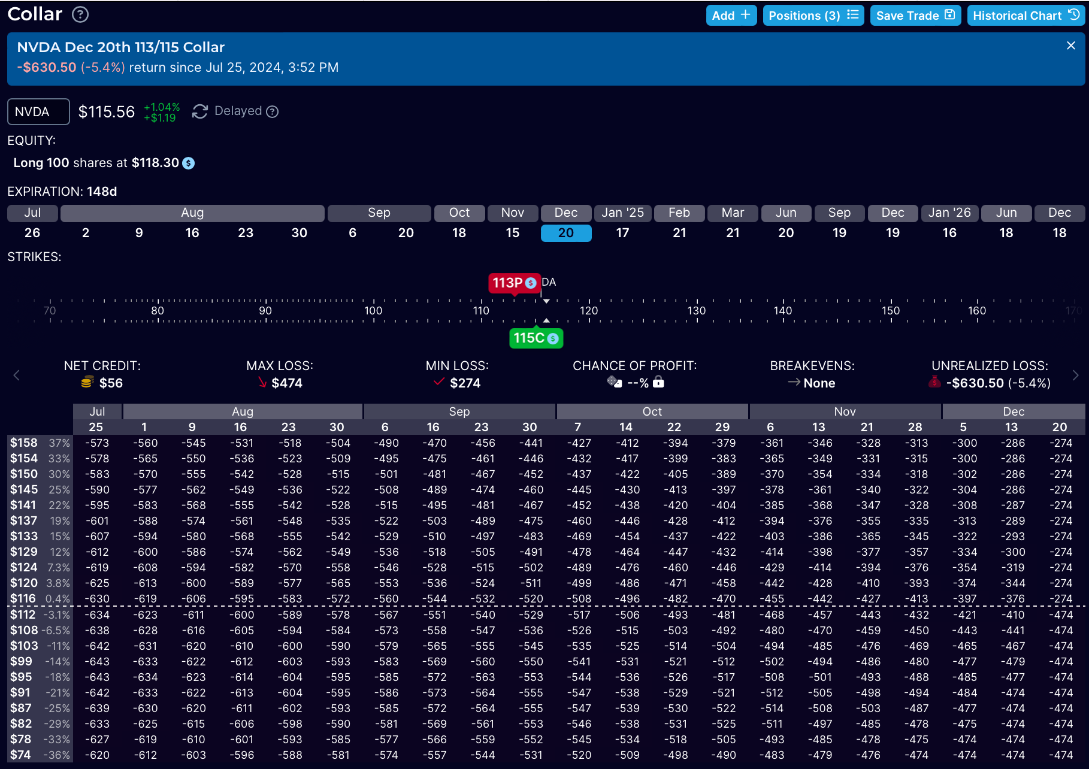Viewport: 1089px width, 769px height.
Task: Go to next stats with right chevron
Action: pos(1075,376)
